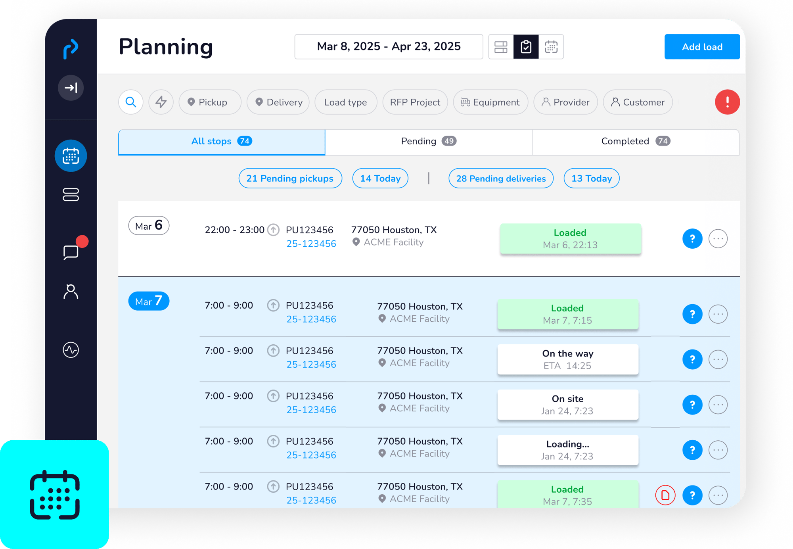Select the clipboard checklist view
Viewport: 793px width, 549px height.
click(526, 47)
